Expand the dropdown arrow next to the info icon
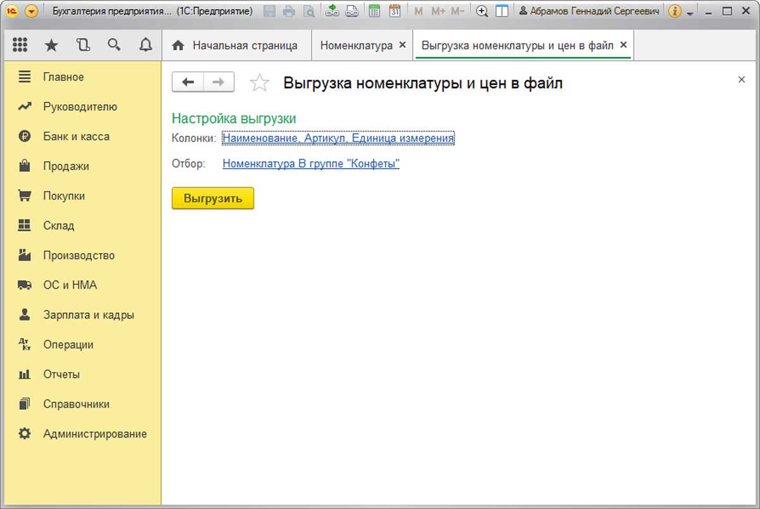 690,12
